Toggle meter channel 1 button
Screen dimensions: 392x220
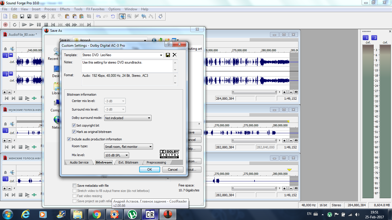coord(366,38)
